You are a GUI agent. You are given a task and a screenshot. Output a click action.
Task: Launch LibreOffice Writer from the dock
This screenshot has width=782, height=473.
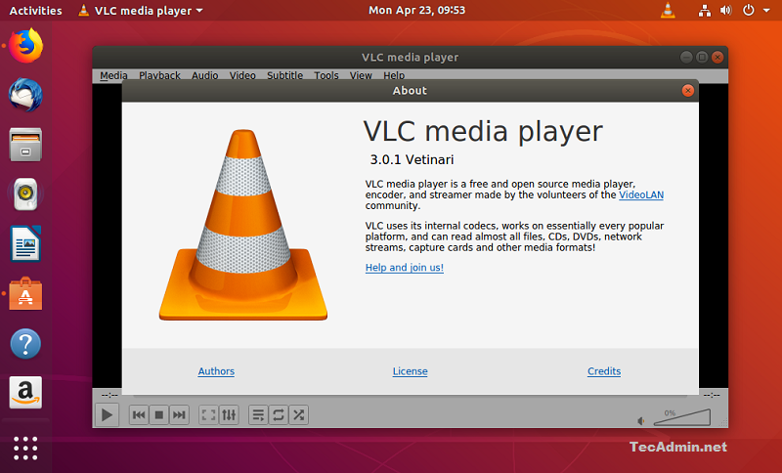point(25,243)
